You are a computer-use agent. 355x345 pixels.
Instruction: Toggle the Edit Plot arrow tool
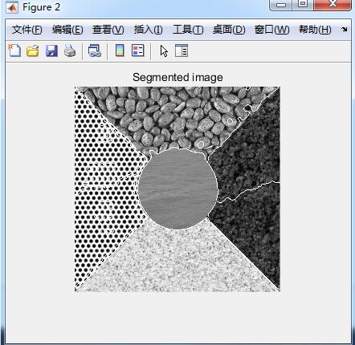pyautogui.click(x=164, y=51)
